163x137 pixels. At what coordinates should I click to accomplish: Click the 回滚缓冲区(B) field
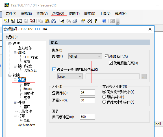[x=87, y=117]
